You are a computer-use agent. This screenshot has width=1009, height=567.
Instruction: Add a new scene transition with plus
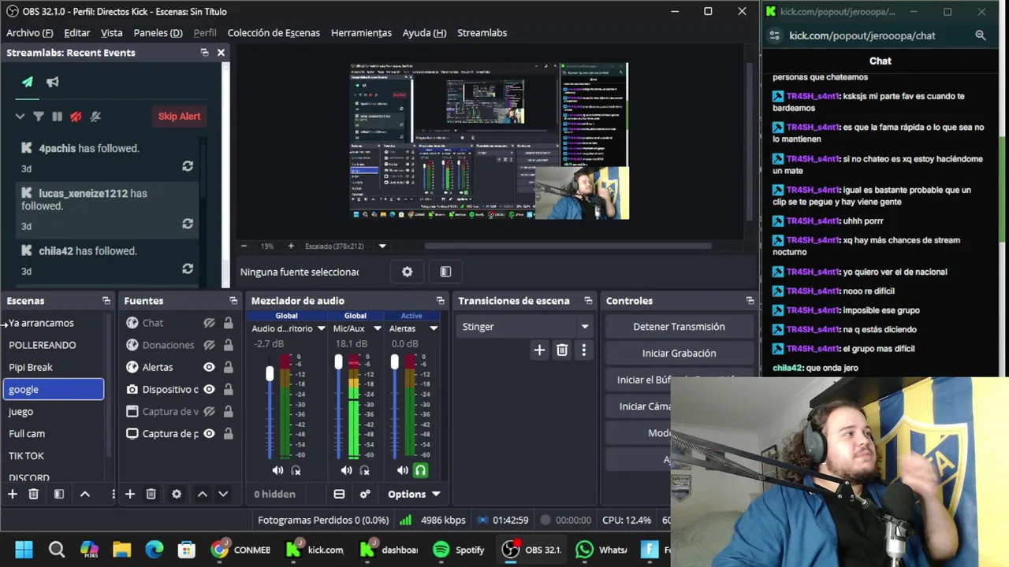(x=539, y=350)
